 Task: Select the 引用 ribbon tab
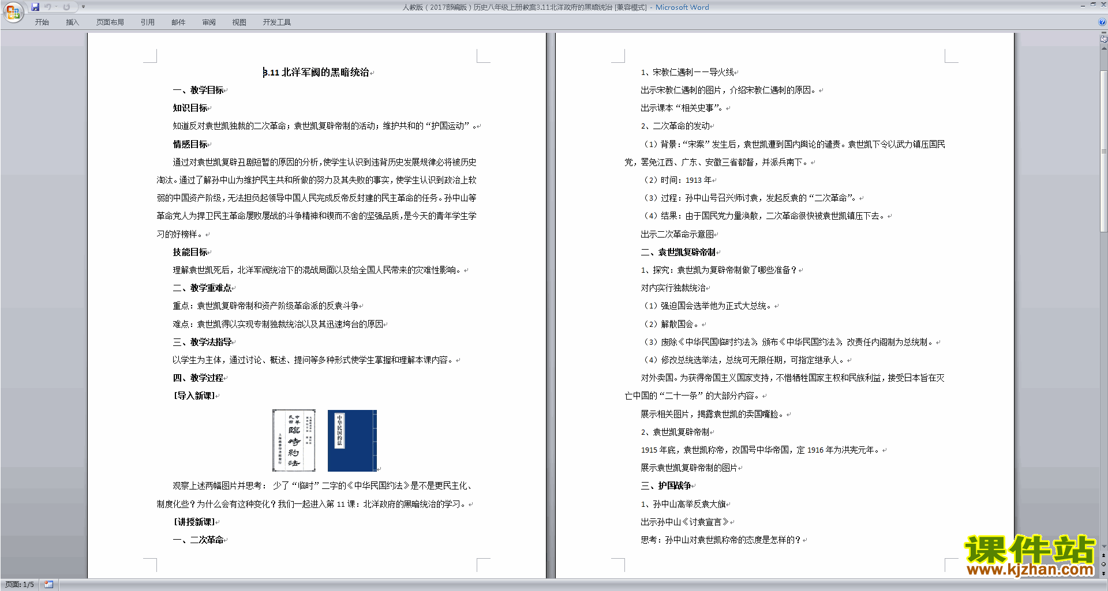[x=148, y=22]
